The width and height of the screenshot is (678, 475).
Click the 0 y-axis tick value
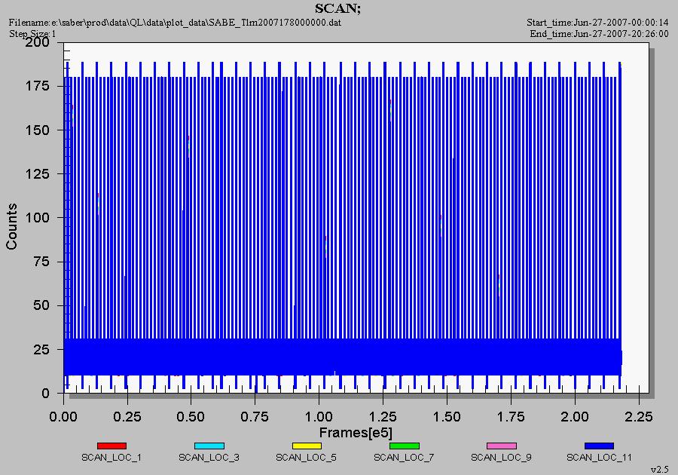point(45,394)
